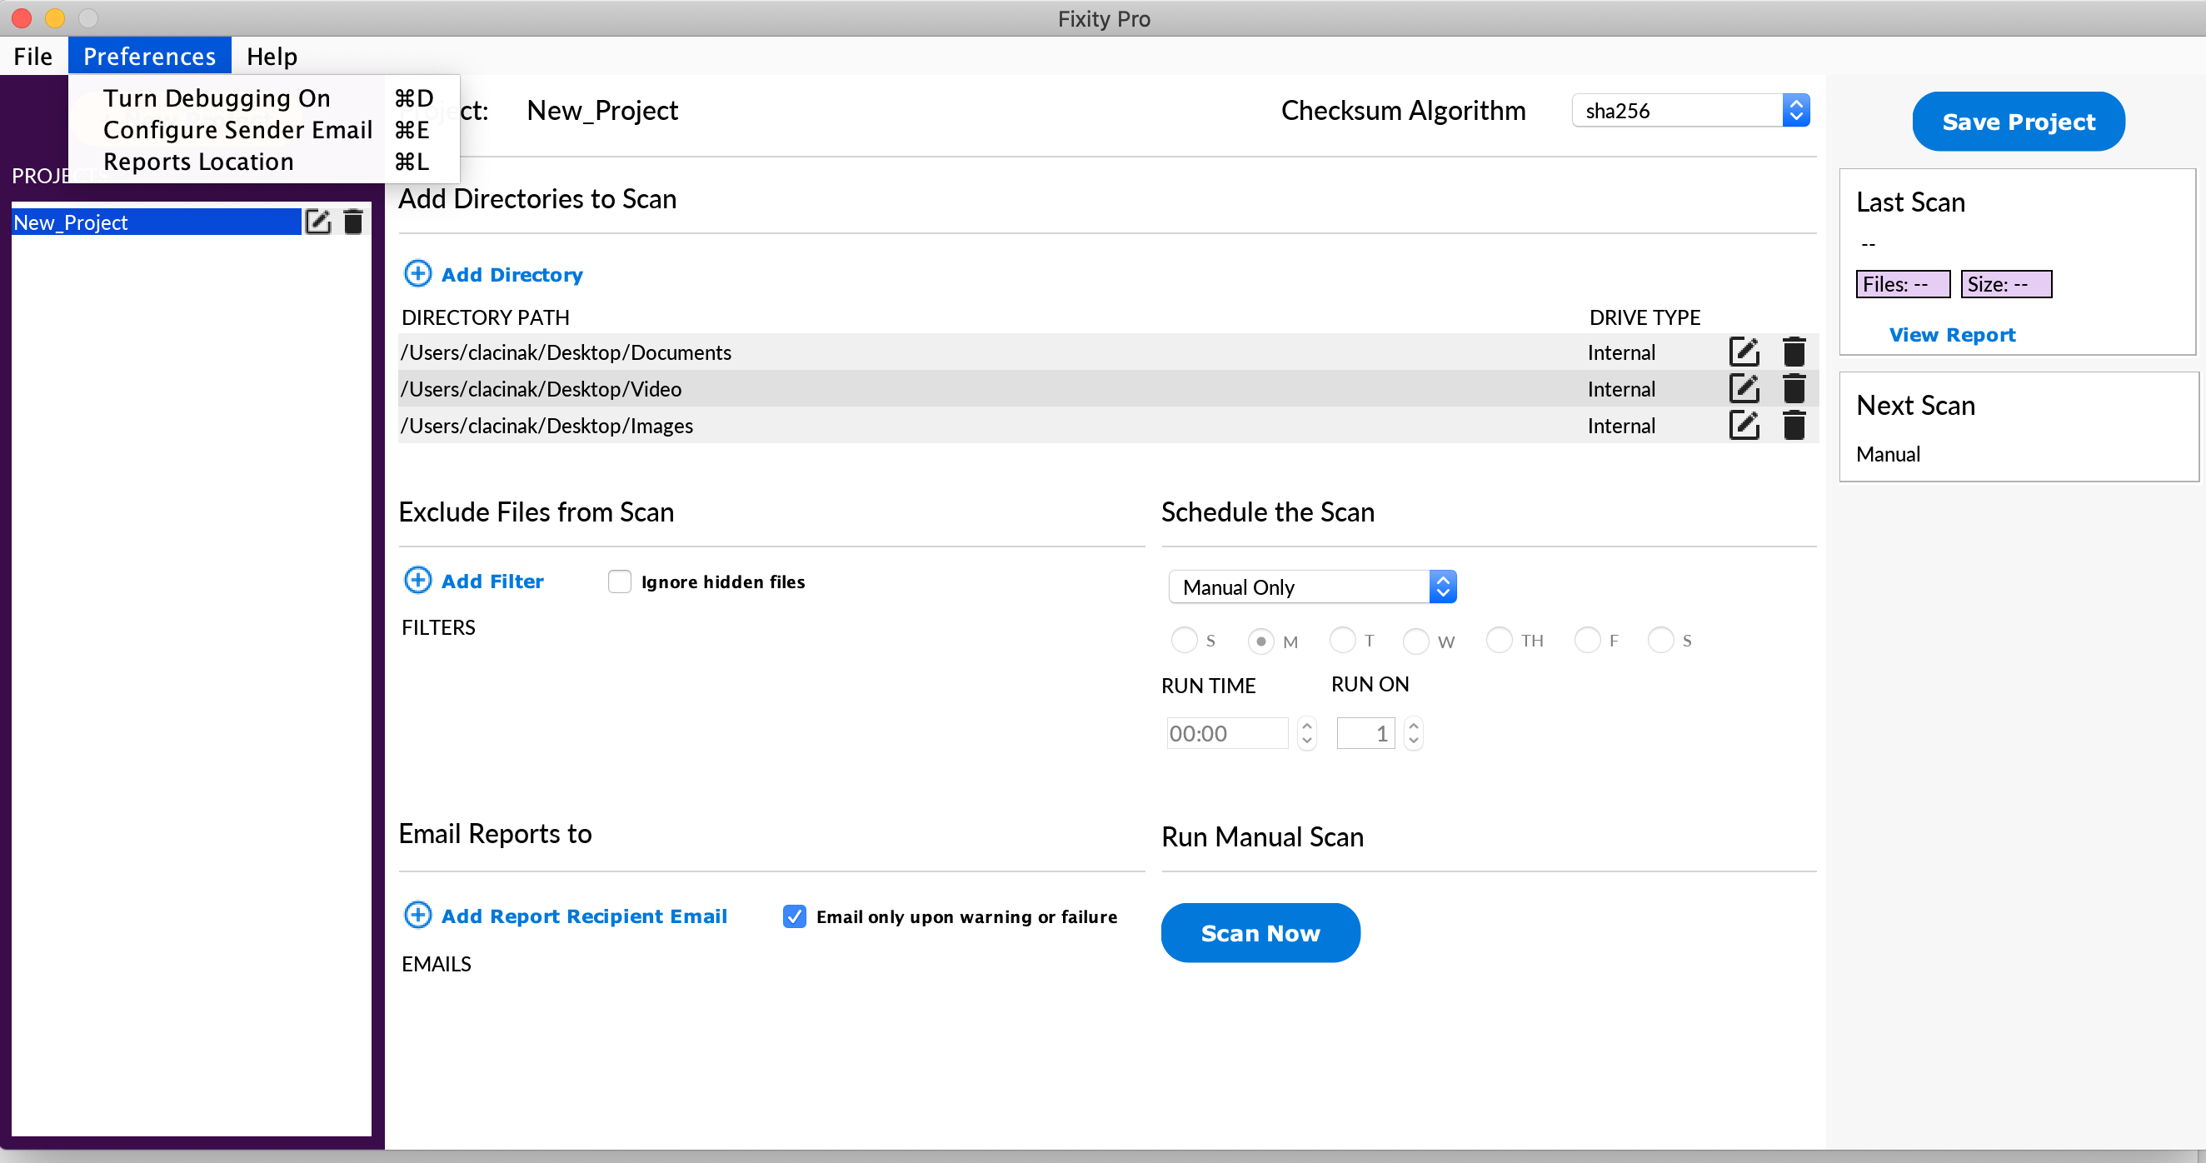Image resolution: width=2206 pixels, height=1163 pixels.
Task: Select the F (Friday) radio button
Action: point(1587,640)
